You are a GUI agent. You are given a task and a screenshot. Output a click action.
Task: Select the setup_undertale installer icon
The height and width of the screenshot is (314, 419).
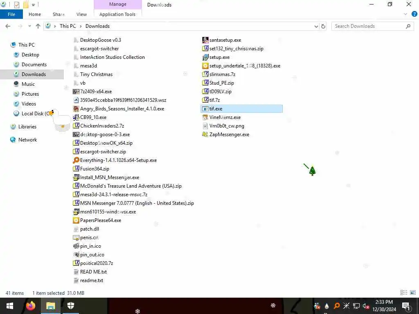click(x=205, y=66)
